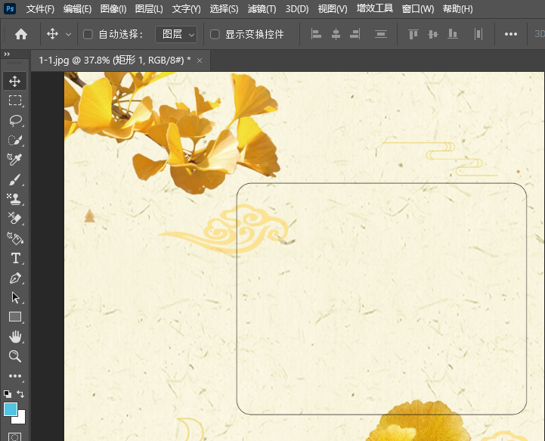Viewport: 545px width, 441px height.
Task: Select the Quick Selection tool
Action: point(15,140)
